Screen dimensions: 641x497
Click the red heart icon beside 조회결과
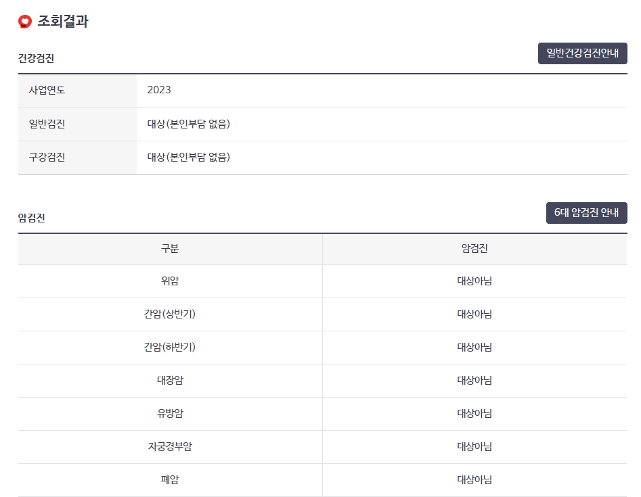(24, 21)
